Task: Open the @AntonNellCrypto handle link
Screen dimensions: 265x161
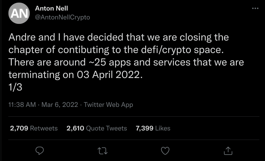Action: click(x=62, y=17)
